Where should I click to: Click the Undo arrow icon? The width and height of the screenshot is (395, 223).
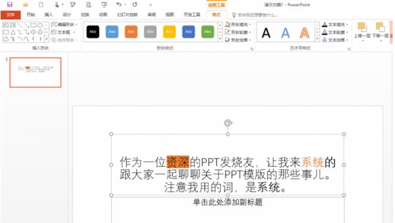[119, 4]
